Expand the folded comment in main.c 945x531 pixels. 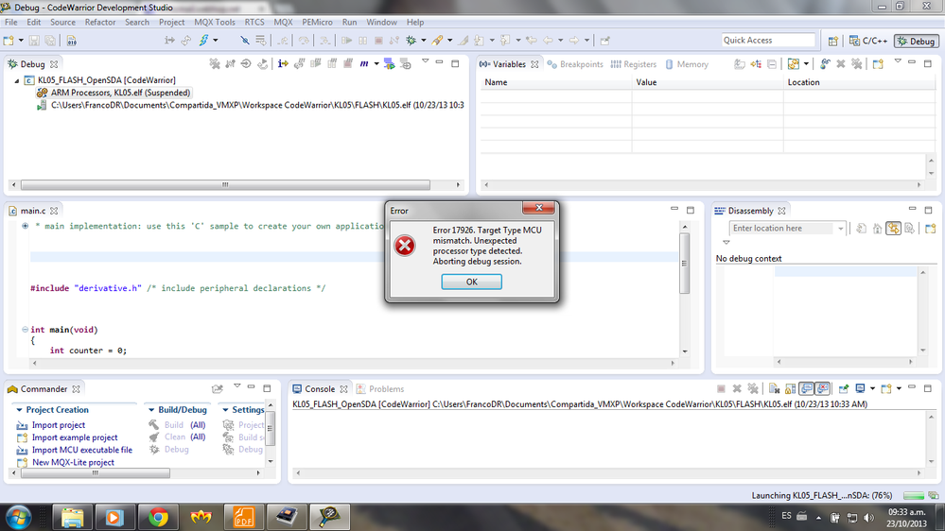26,227
